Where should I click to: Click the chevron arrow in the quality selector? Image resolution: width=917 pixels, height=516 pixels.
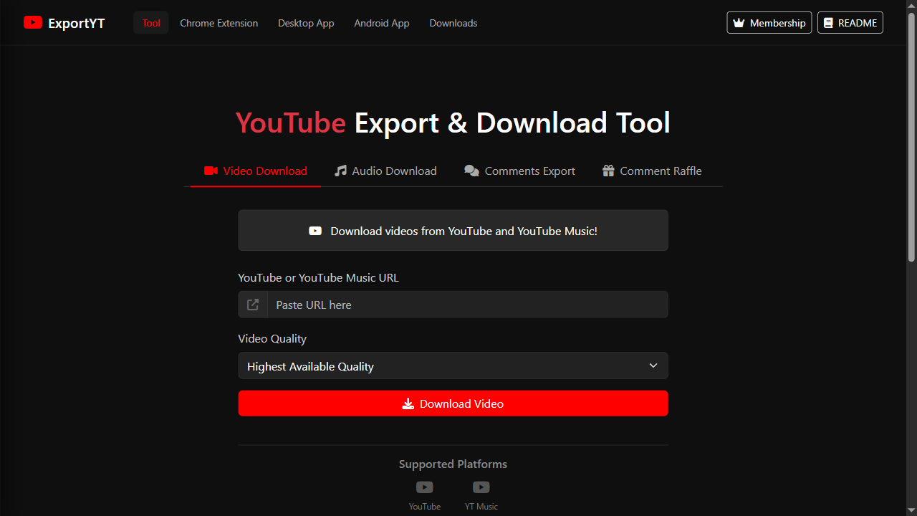pos(653,365)
